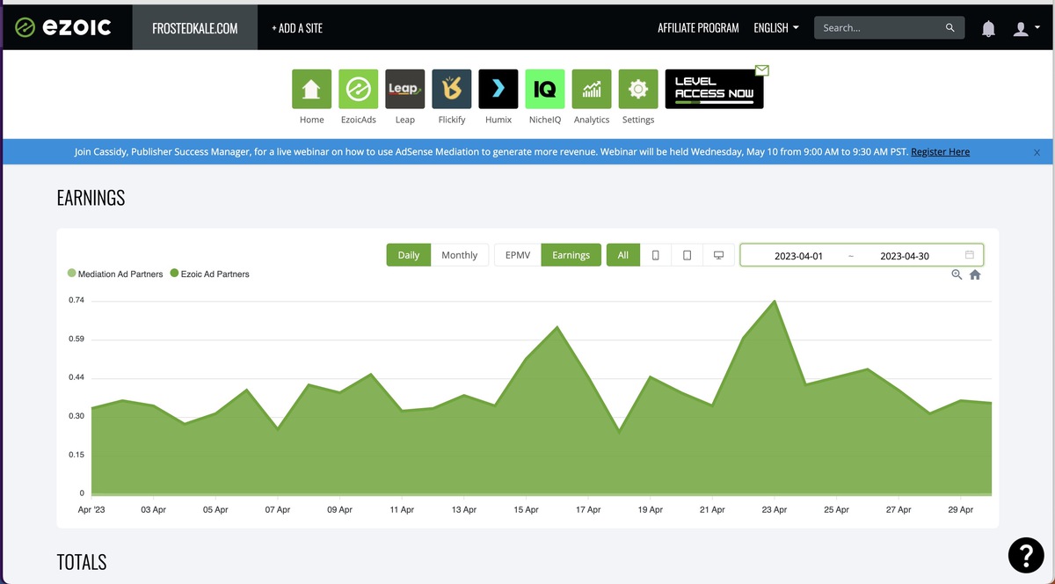Click the Home label under icon

[x=311, y=120]
